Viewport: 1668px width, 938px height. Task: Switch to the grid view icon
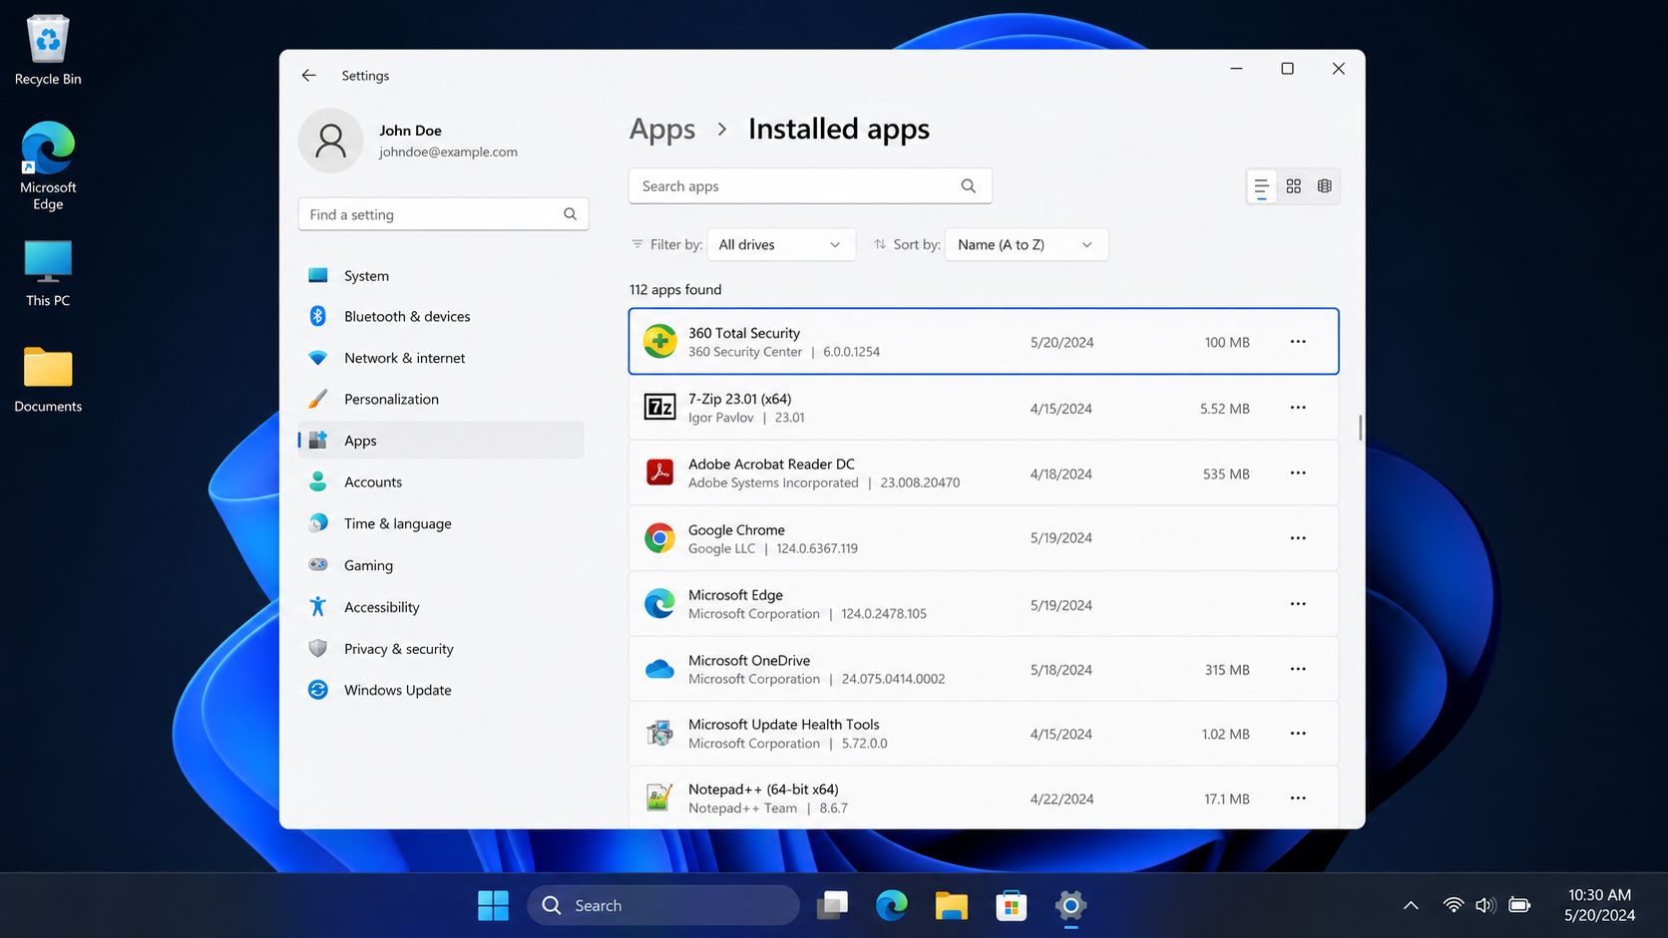coord(1293,186)
